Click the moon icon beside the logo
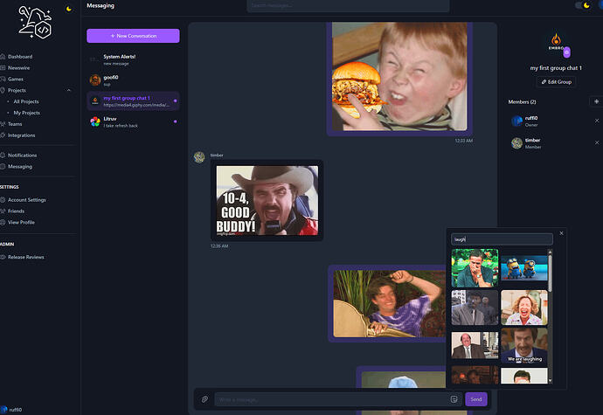The height and width of the screenshot is (415, 603). click(x=69, y=9)
